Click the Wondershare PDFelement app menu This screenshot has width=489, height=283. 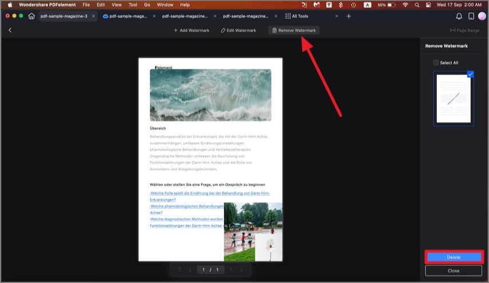(x=47, y=5)
